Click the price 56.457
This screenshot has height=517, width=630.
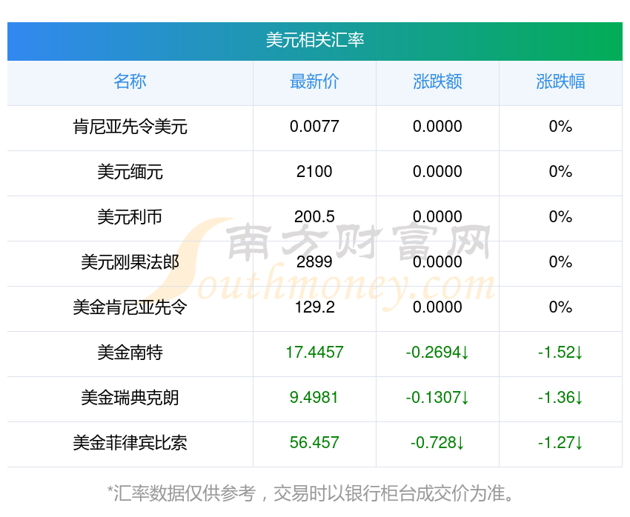coord(314,443)
